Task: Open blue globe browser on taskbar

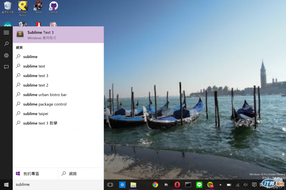Action: point(122,185)
